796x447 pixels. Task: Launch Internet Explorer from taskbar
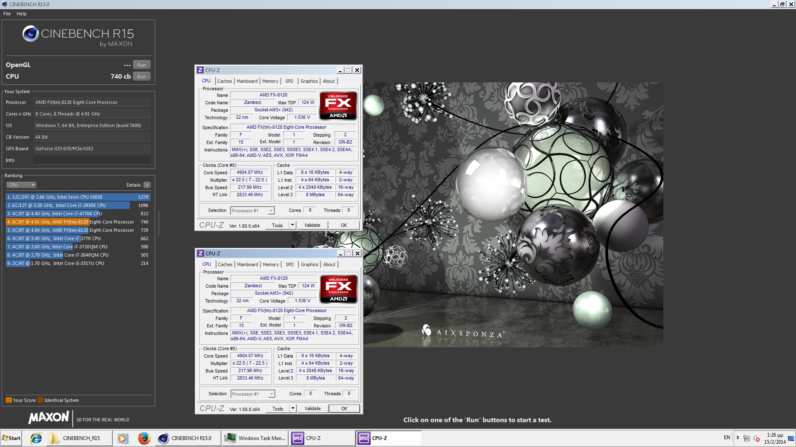pos(36,438)
